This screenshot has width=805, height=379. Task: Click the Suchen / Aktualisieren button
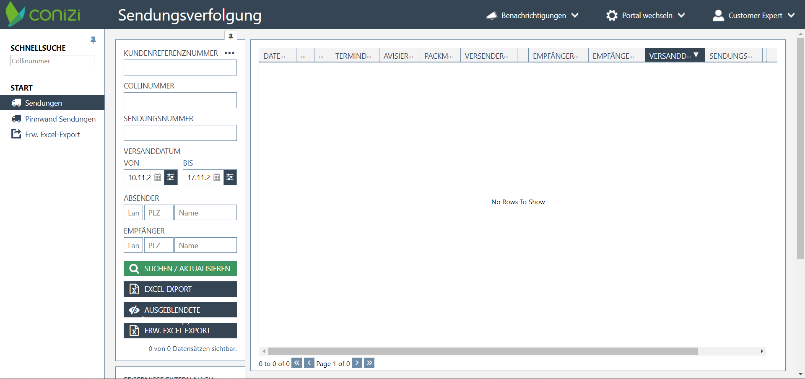(x=180, y=268)
